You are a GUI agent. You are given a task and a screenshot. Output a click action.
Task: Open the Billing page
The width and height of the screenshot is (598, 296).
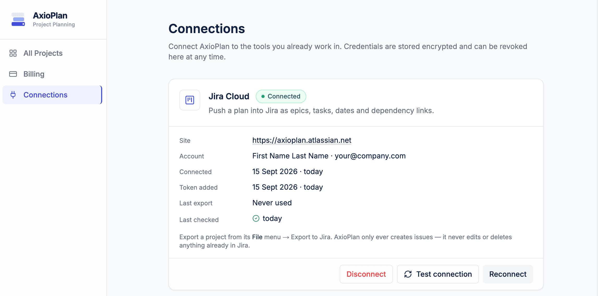tap(52, 74)
